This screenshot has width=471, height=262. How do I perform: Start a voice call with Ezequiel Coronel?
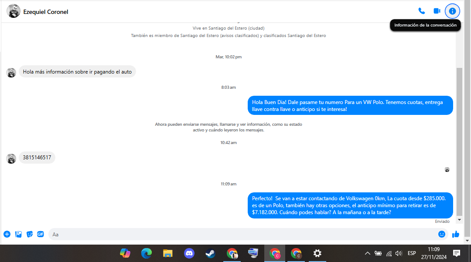[422, 11]
